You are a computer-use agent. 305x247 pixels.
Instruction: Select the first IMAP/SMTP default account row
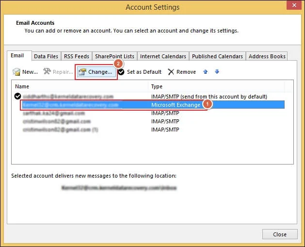pyautogui.click(x=145, y=96)
